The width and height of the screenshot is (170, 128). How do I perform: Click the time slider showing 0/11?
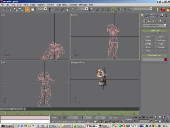tap(13, 109)
